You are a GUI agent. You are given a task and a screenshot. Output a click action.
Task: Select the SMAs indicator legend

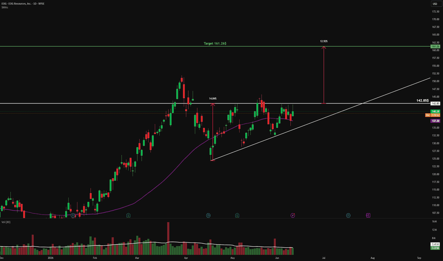coord(5,7)
